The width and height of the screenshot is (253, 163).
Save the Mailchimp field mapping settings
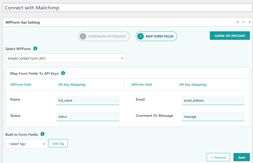point(241,157)
